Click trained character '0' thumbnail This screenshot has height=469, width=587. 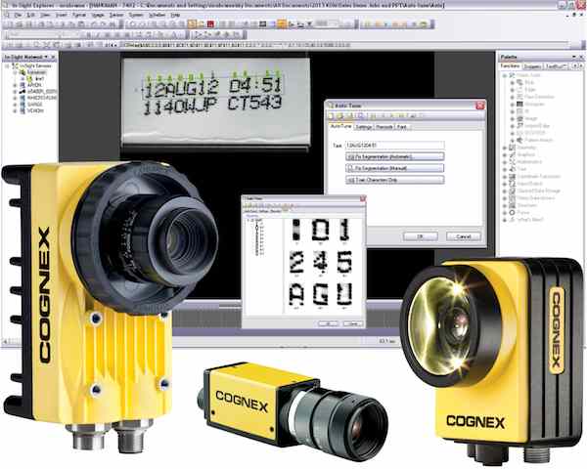321,231
